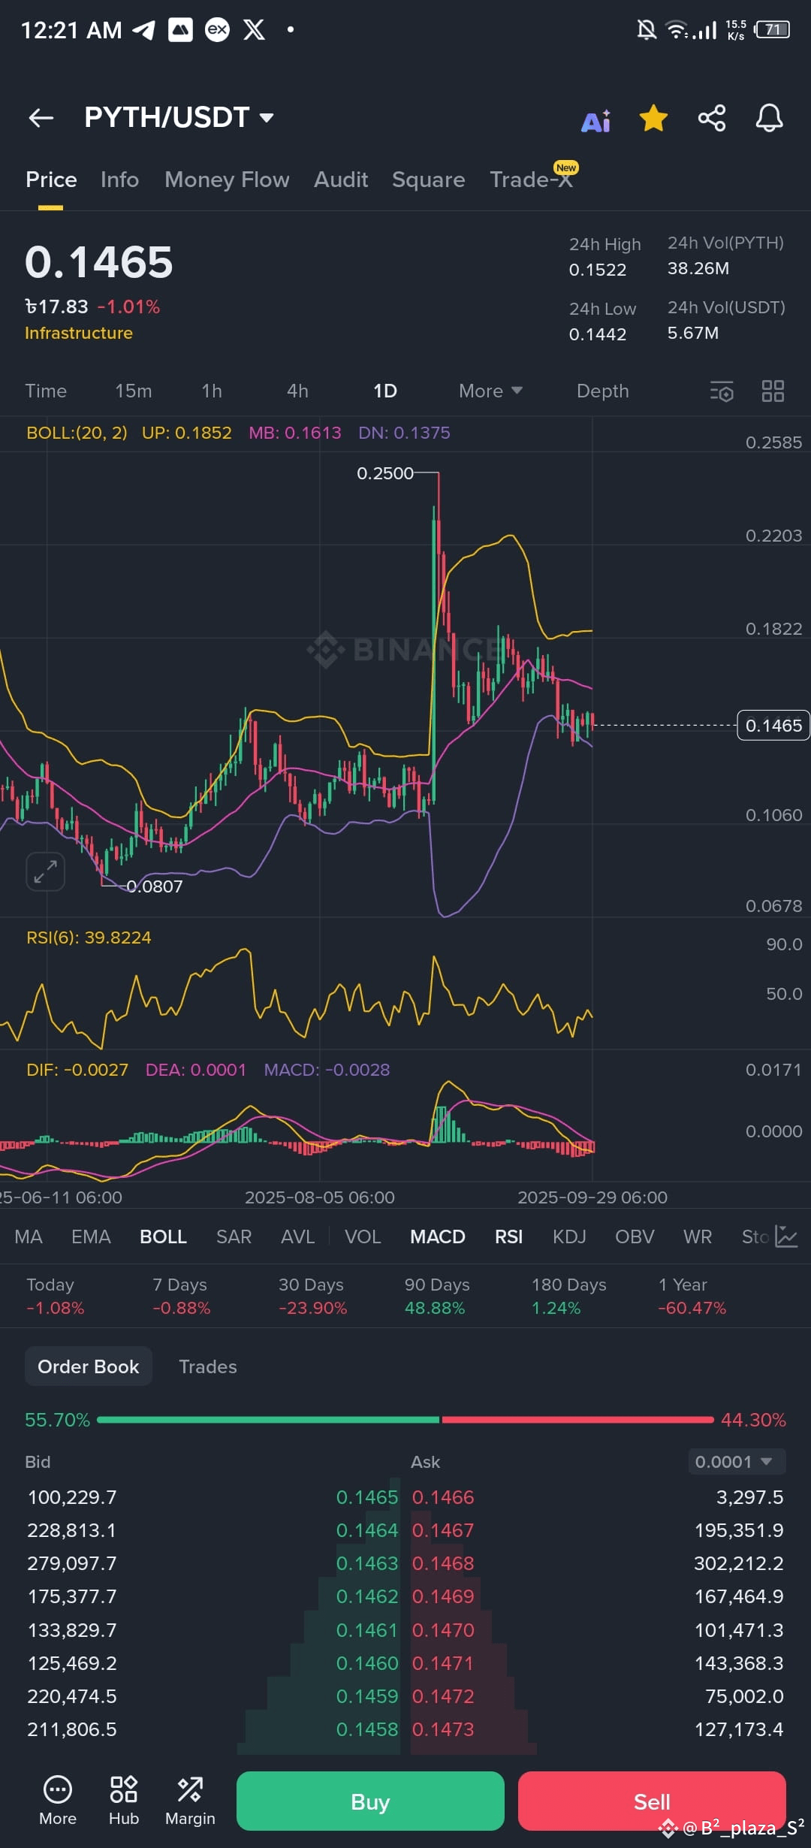Open the Square tab
The height and width of the screenshot is (1848, 811).
(x=428, y=180)
